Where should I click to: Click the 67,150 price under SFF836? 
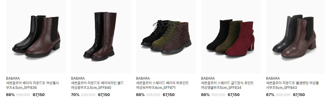(x=39, y=95)
